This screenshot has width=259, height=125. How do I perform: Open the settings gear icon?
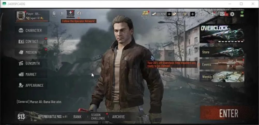coord(232,14)
